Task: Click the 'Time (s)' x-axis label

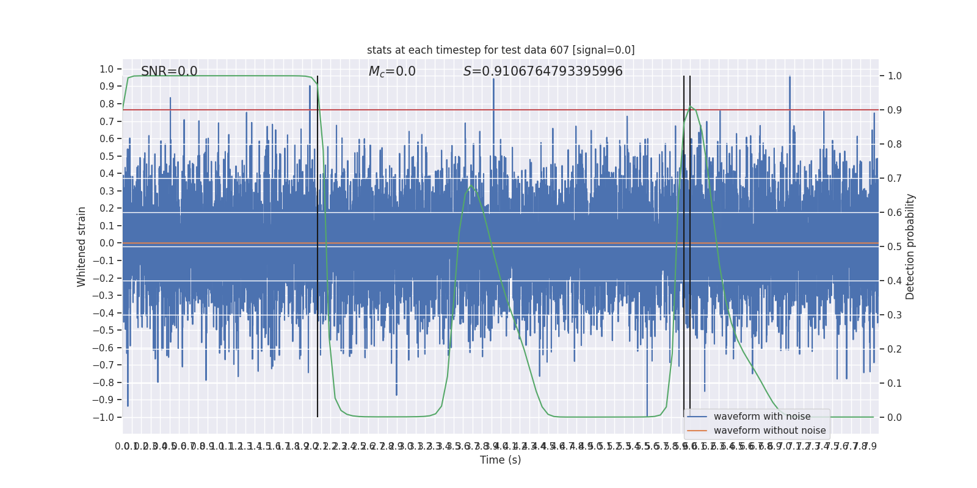Action: (x=501, y=460)
